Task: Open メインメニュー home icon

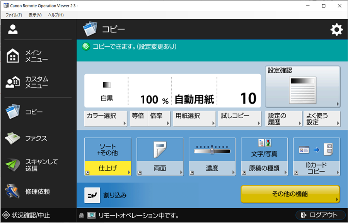Action: coord(13,56)
